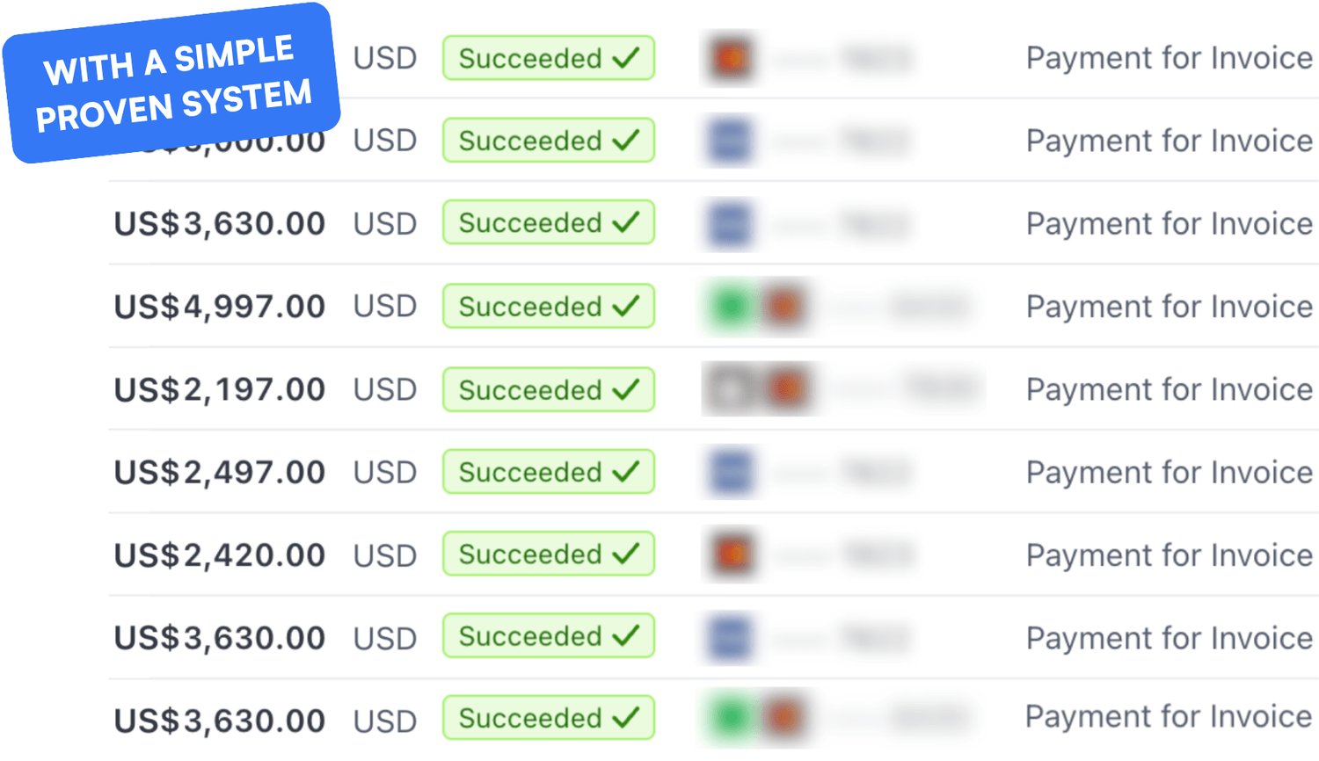
Task: Click the checkmark in the US$4,997.00 Succeeded badge
Action: tap(626, 307)
